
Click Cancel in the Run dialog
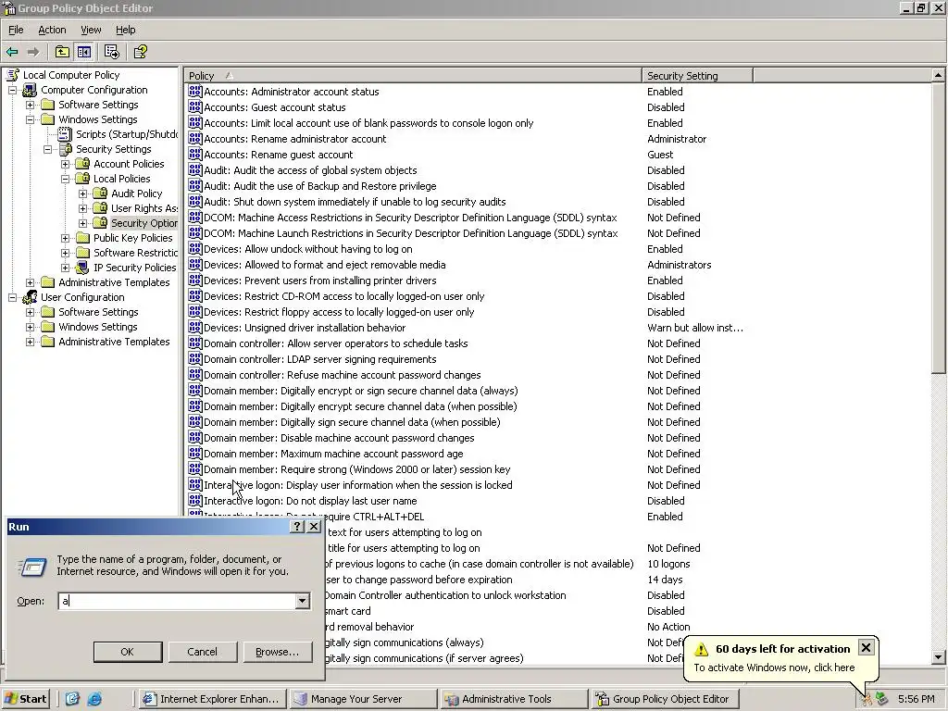click(x=202, y=652)
